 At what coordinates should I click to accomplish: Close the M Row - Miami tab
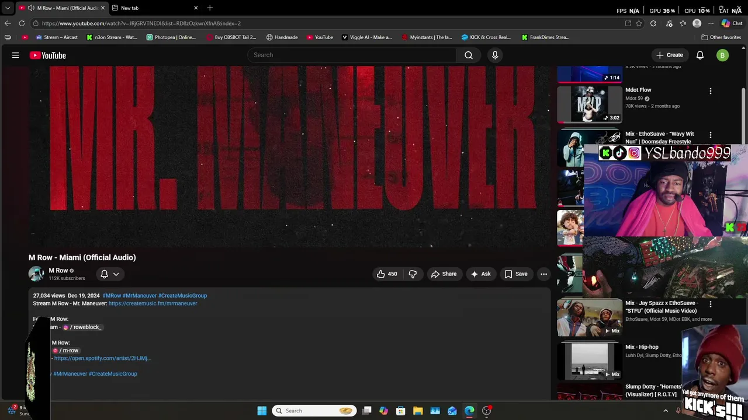pos(103,8)
